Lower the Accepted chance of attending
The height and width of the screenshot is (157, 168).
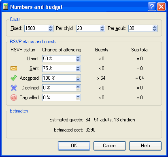pyautogui.click(x=78, y=80)
